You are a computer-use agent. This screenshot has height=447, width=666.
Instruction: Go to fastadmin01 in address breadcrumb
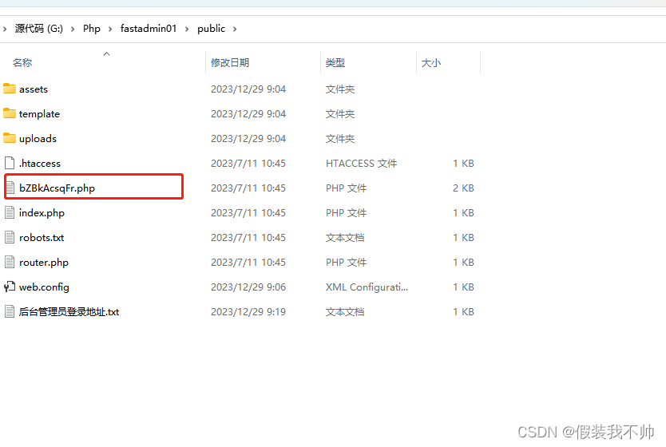point(149,29)
